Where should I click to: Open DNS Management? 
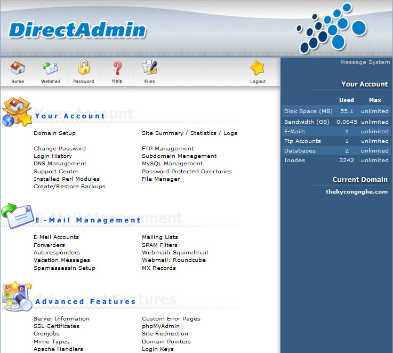(60, 164)
